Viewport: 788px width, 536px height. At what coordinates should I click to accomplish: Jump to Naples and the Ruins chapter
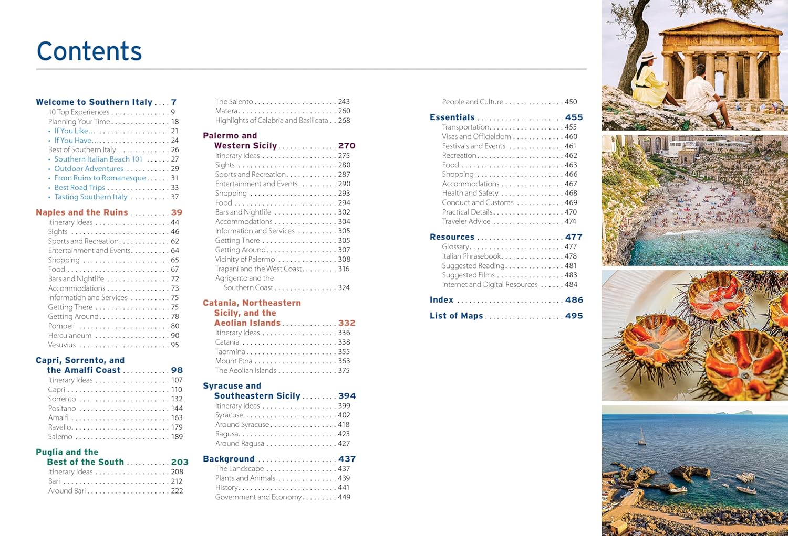[82, 212]
